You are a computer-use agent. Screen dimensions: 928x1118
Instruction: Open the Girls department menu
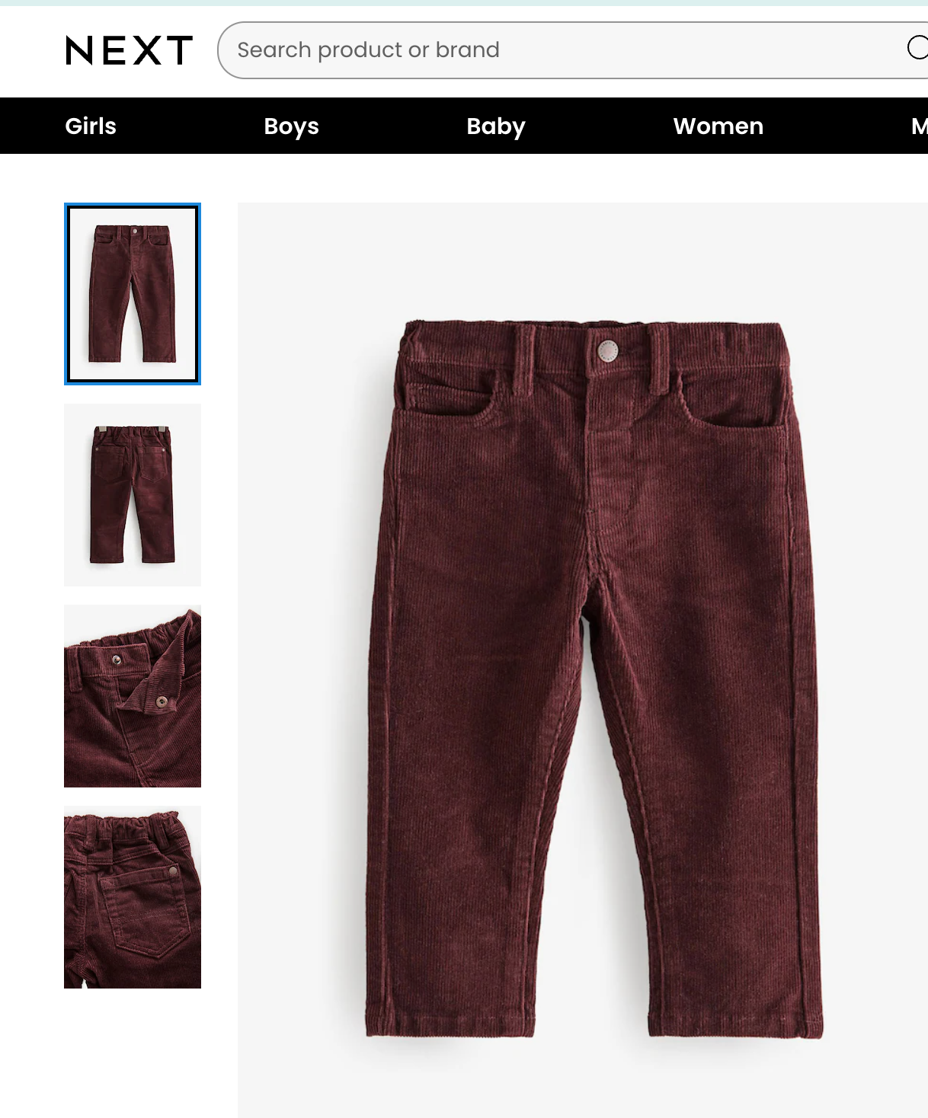click(x=91, y=126)
